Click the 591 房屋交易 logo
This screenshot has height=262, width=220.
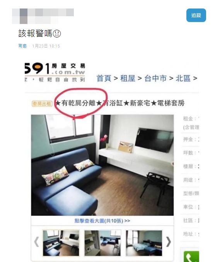coord(55,72)
